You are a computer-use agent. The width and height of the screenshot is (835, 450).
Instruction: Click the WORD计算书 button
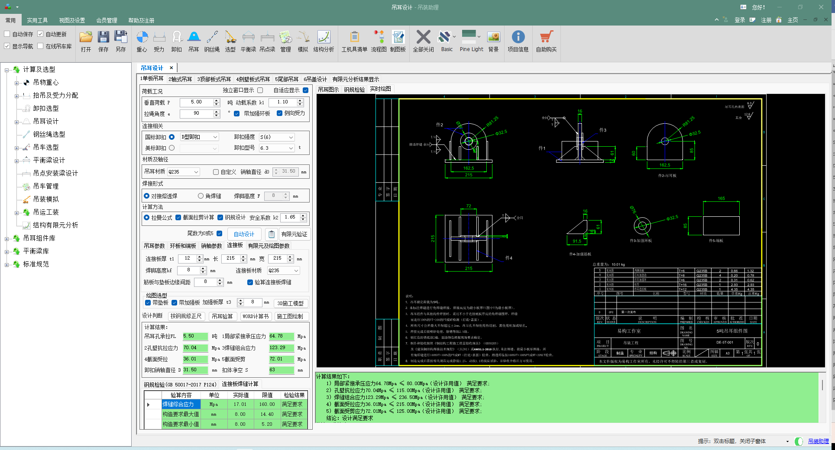pos(256,316)
